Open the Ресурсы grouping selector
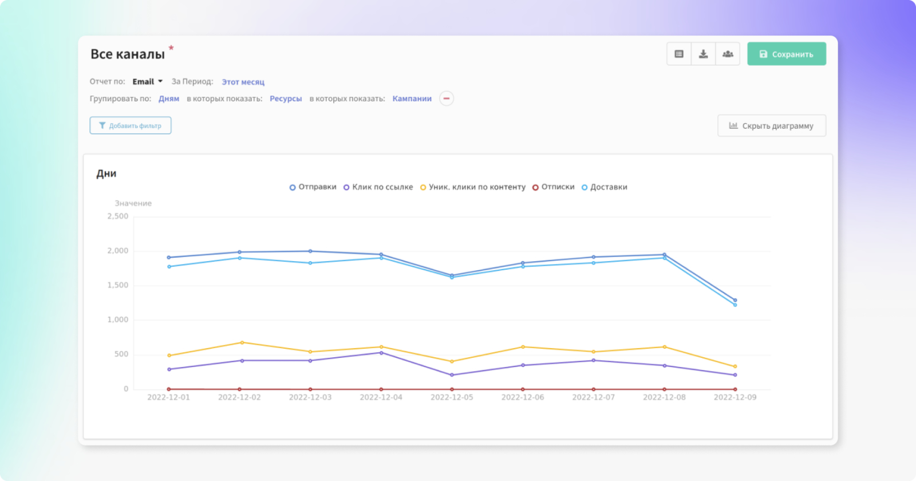916x481 pixels. pyautogui.click(x=286, y=98)
